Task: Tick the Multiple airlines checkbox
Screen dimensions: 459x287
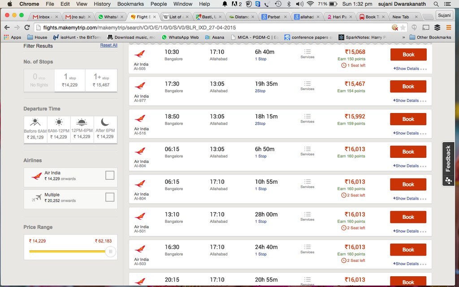Action: coord(110,197)
